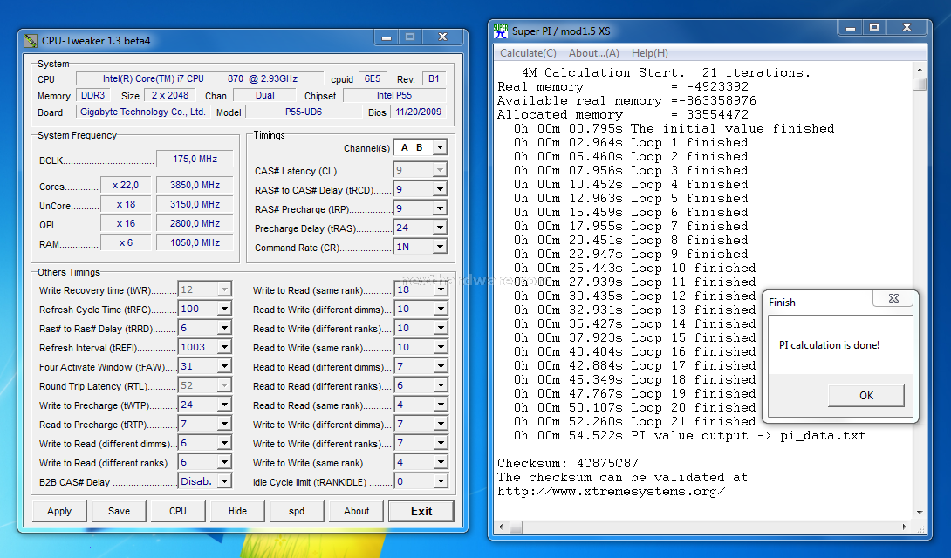The height and width of the screenshot is (558, 951).
Task: Click the PI value output pi_data.txt line
Action: (689, 436)
